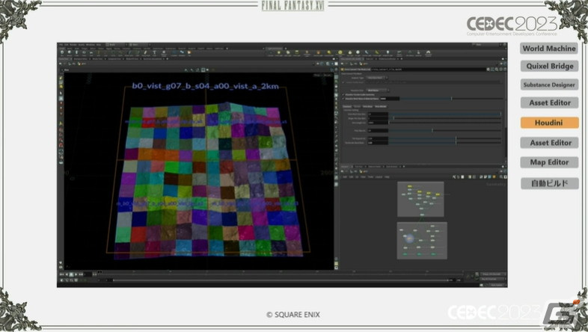Screen dimensions: 588x332
Task: Open the No cam viewport dropdown
Action: click(328, 75)
